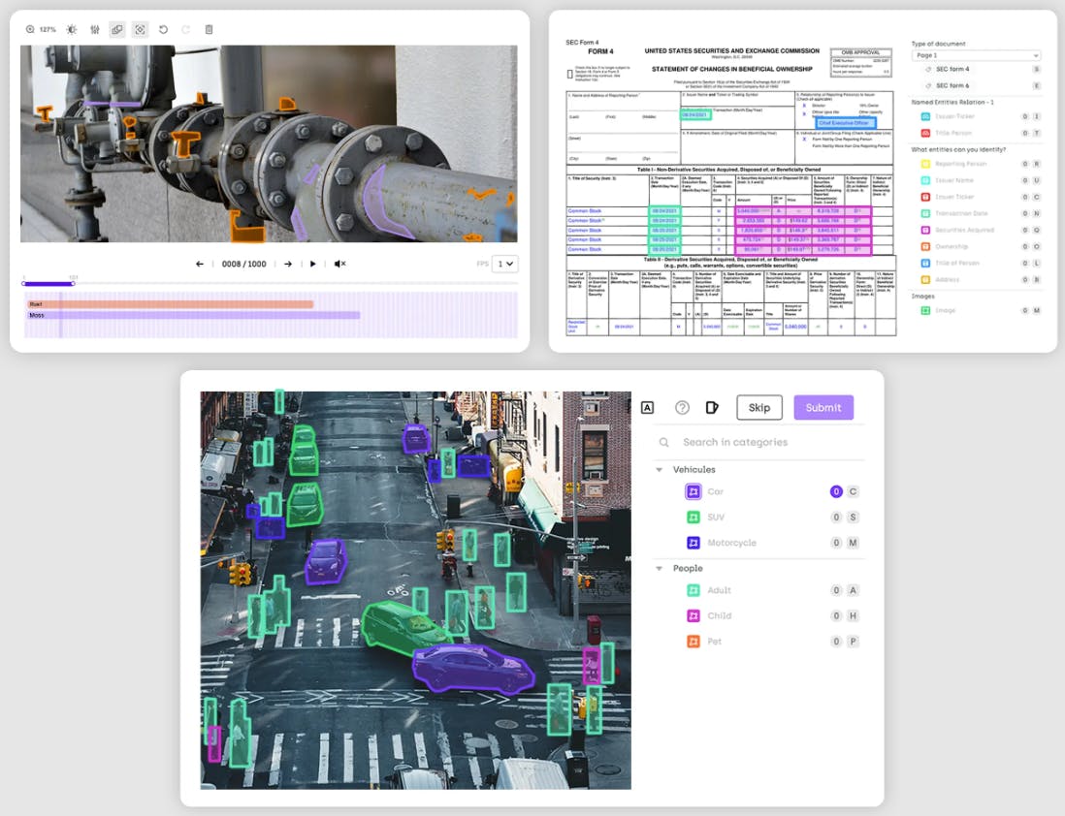The image size is (1065, 816).
Task: Select the Title of Person entity icon
Action: click(x=925, y=263)
